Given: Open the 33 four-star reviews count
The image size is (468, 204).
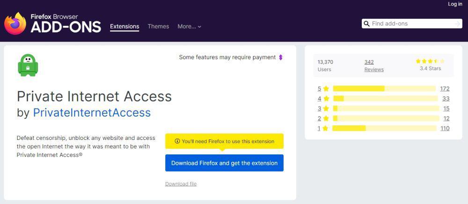Looking at the screenshot, I should 446,98.
